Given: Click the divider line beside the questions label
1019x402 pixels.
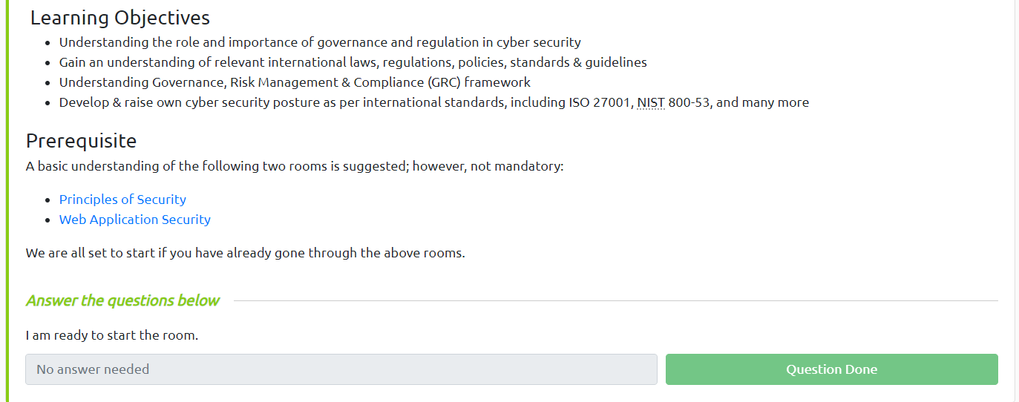Looking at the screenshot, I should pos(616,301).
